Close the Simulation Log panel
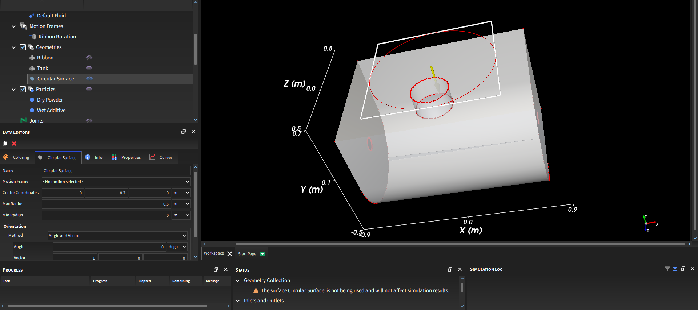698x310 pixels. pyautogui.click(x=693, y=269)
